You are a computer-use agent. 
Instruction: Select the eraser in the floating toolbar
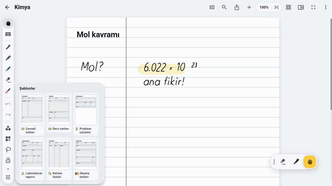[x=283, y=162]
